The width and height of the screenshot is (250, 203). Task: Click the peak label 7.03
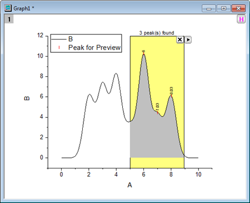click(158, 107)
